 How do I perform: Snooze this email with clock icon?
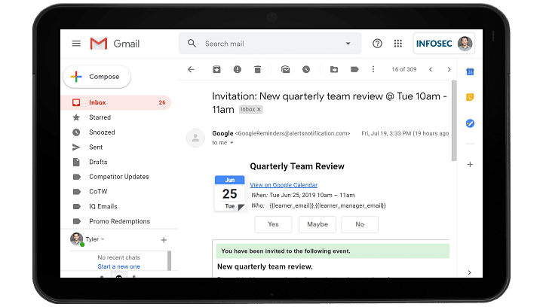coord(306,69)
